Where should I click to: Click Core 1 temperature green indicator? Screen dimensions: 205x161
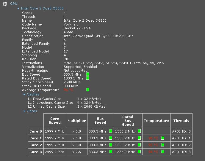163,138
